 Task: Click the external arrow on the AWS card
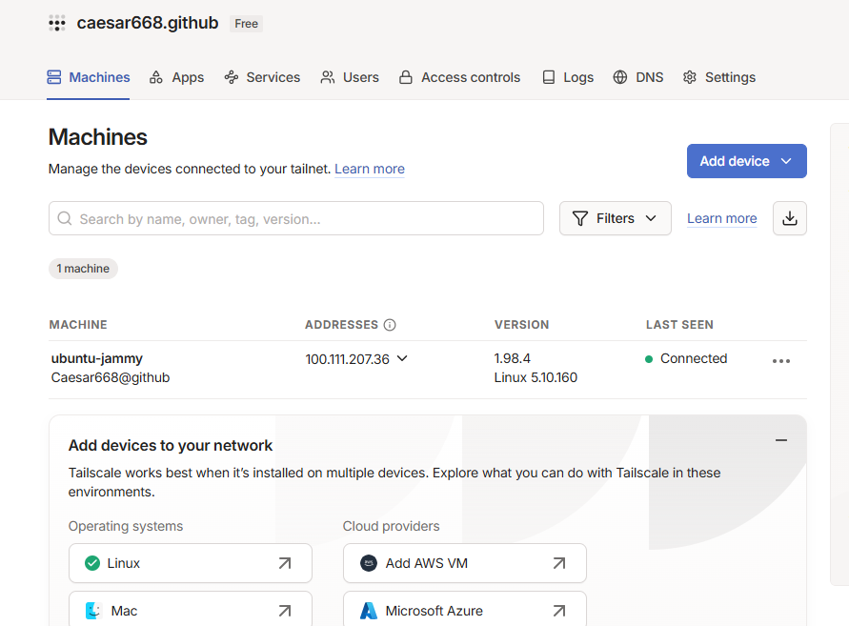pos(559,563)
